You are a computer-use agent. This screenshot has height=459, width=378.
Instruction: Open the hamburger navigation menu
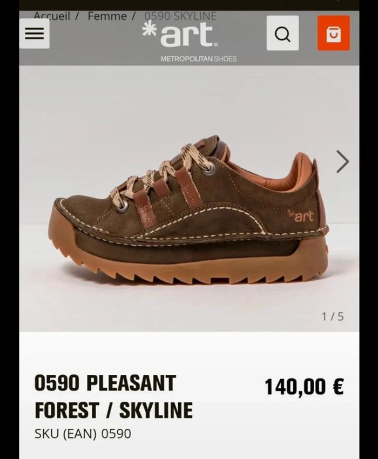tap(34, 33)
